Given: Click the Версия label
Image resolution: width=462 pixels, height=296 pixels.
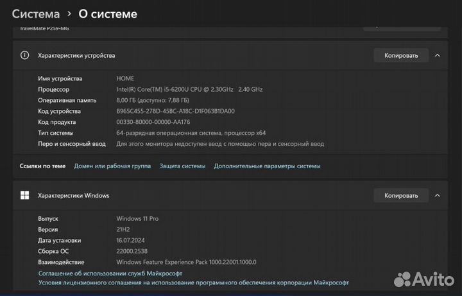Looking at the screenshot, I should [47, 229].
